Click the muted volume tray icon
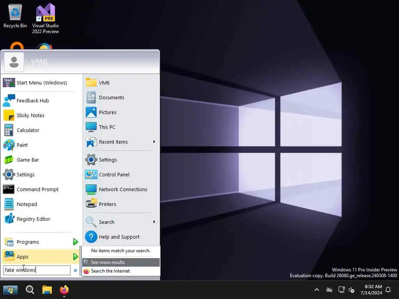The height and width of the screenshot is (299, 399). coord(352,290)
